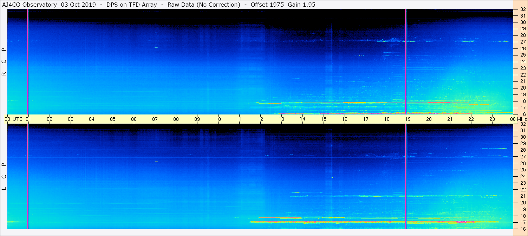Screen dimensions: 528x236
Task: Click "Raw Data (No Correction)" label
Action: coord(204,5)
